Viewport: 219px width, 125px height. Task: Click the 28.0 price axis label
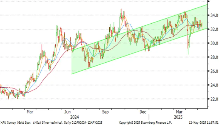pyautogui.click(x=214, y=57)
